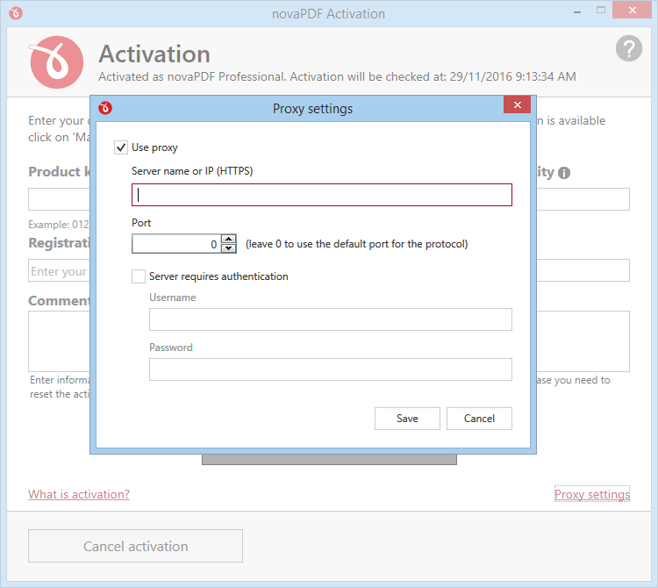Click the Cancel activation button
The height and width of the screenshot is (588, 658).
point(135,546)
